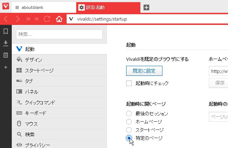This screenshot has width=228, height=148.
Task: Open the Downloads panel
Action: 6,43
